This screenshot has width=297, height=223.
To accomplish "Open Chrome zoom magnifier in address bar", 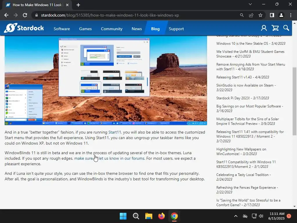I will [242, 15].
